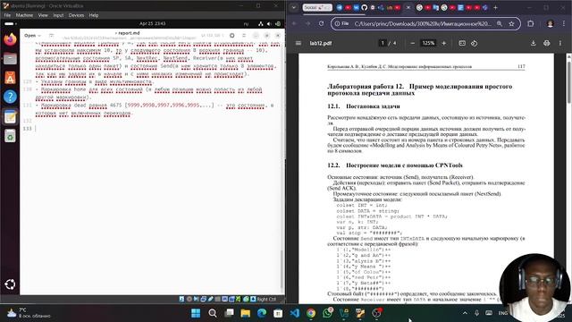Viewport: 572px width, 322px height.
Task: Select the active Sообщ browser tab
Action: 317,7
